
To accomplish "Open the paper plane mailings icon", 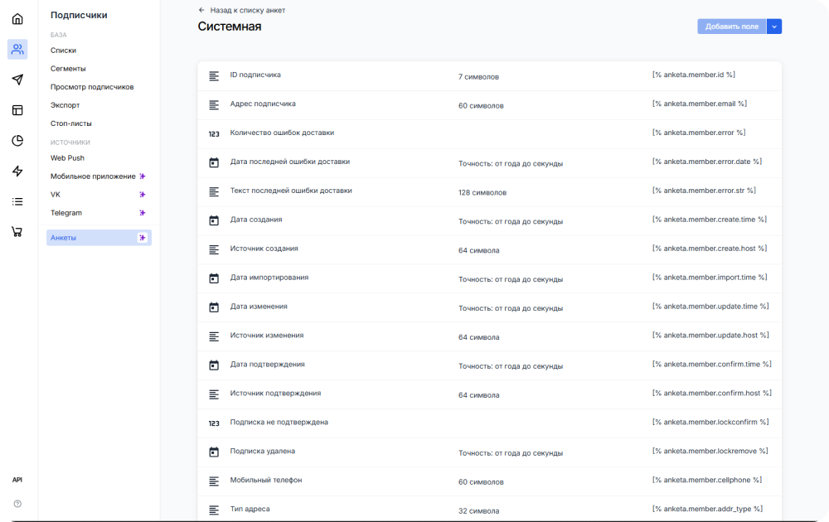I will point(17,80).
